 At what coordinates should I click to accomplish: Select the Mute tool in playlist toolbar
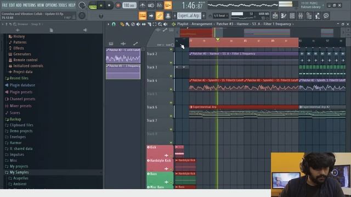(x=138, y=24)
